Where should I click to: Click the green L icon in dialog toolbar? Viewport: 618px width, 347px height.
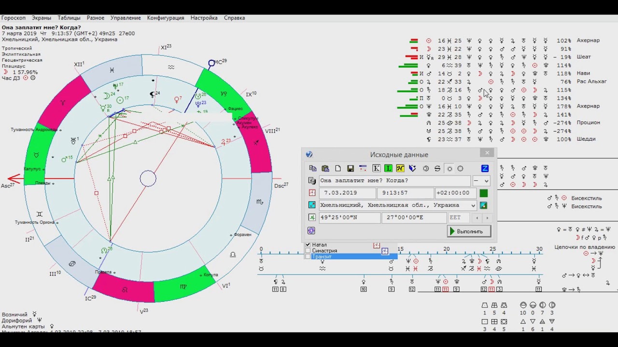pos(388,168)
